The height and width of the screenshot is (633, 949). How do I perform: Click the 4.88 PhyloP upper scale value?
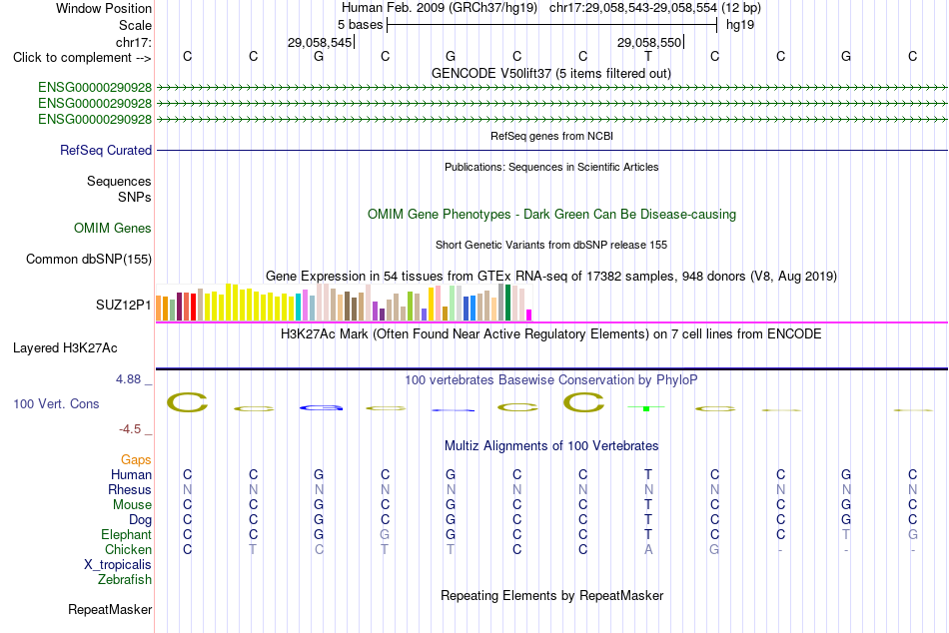tap(128, 379)
